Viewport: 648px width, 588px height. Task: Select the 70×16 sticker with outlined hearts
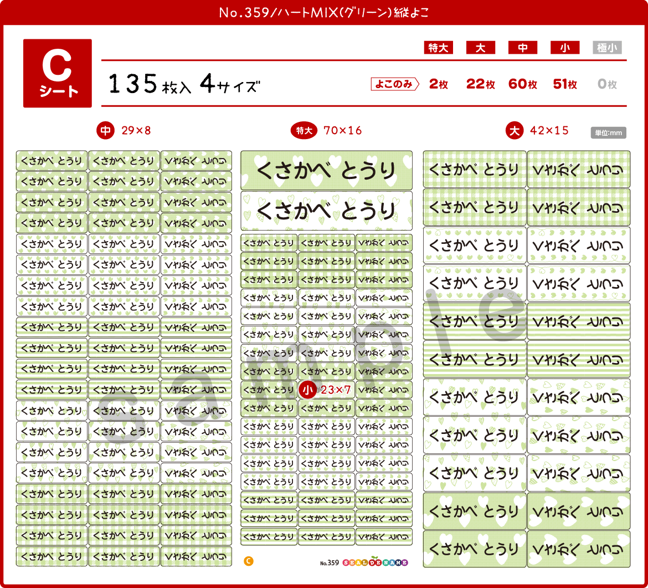coord(326,211)
